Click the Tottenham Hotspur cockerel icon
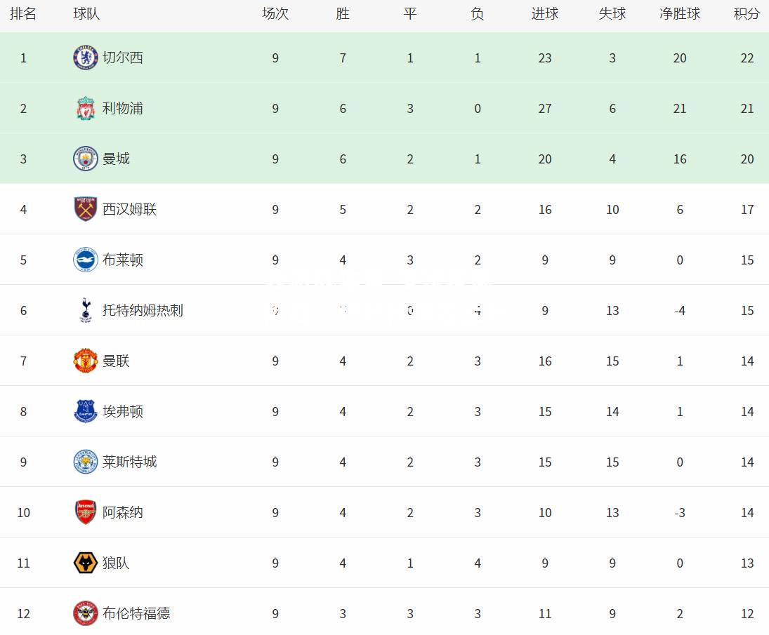This screenshot has width=769, height=635. coord(86,310)
